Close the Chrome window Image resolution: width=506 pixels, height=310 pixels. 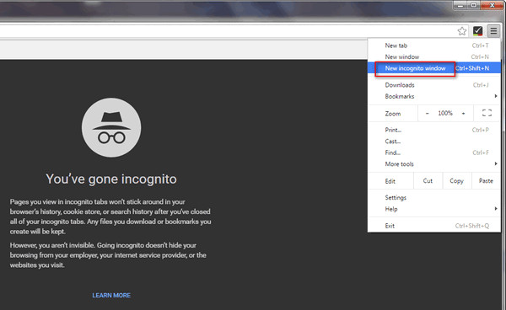coord(493,5)
